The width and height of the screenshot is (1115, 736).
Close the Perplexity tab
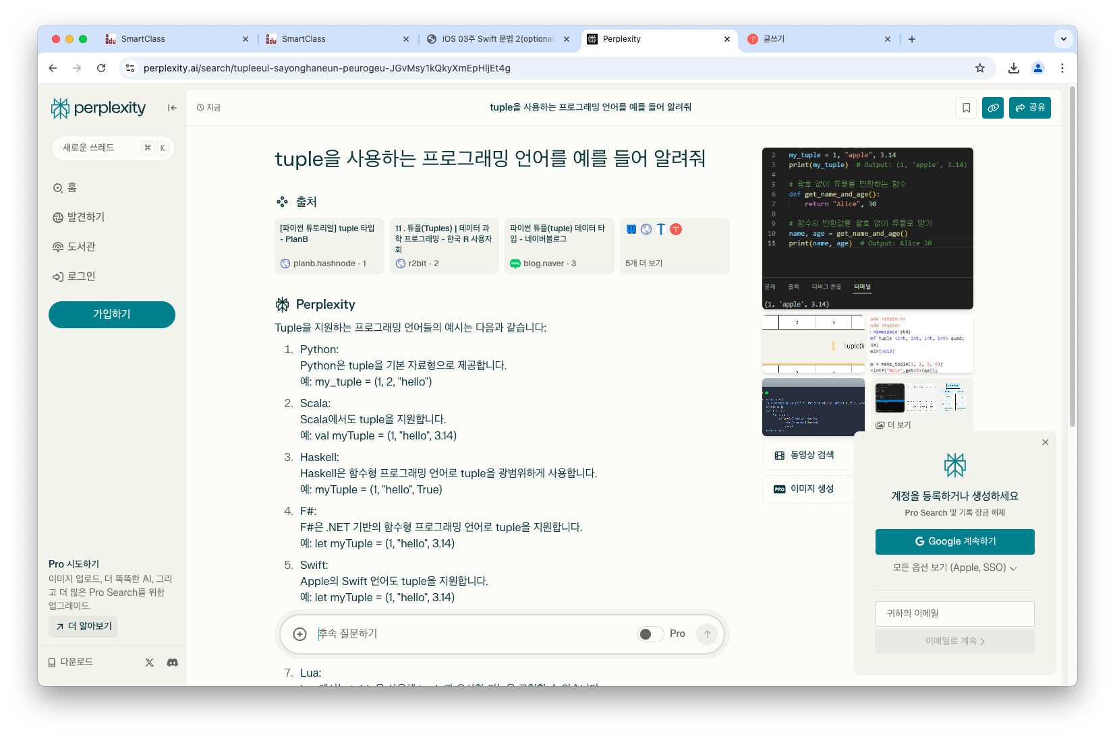(x=727, y=39)
